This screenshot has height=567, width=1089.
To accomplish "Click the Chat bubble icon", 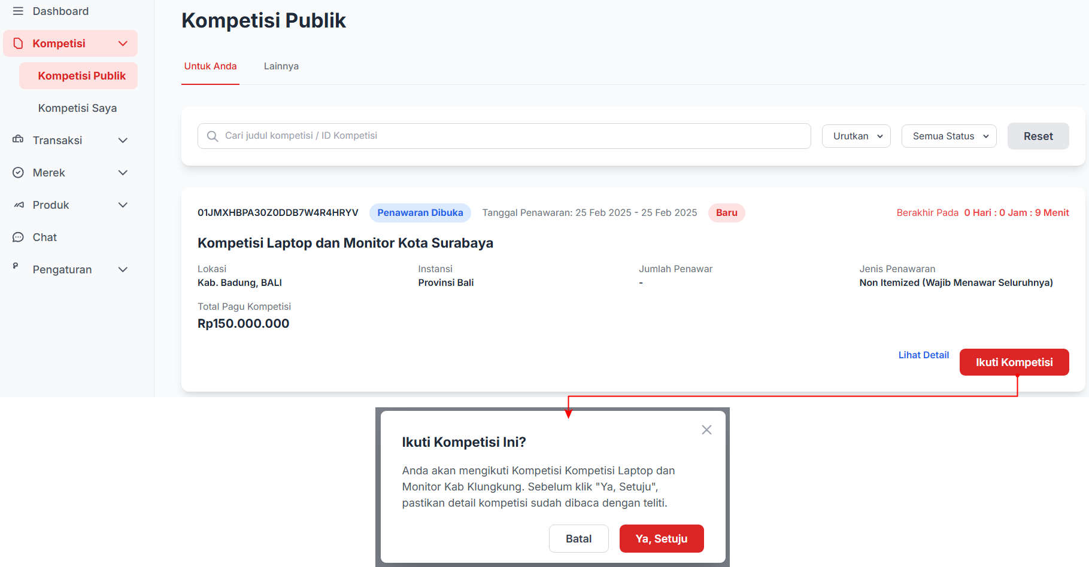I will [18, 237].
